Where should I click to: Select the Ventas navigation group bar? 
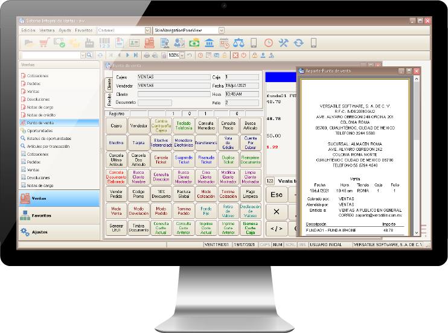59,198
